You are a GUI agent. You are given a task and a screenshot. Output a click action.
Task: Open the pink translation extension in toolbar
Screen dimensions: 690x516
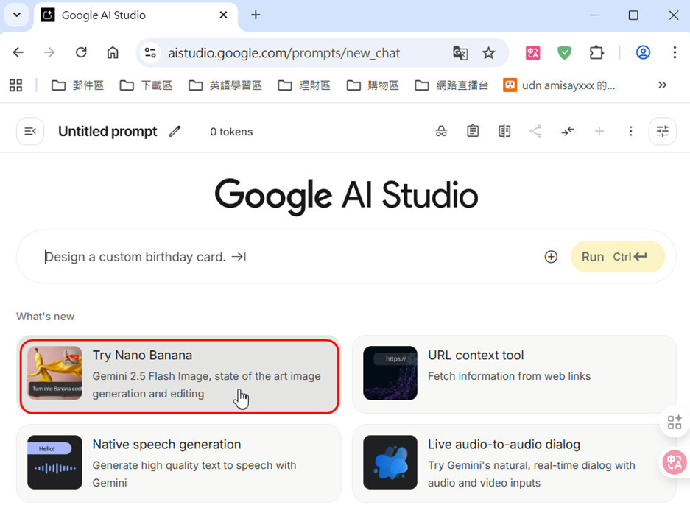[533, 53]
